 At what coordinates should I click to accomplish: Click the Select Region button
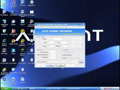point(76,39)
